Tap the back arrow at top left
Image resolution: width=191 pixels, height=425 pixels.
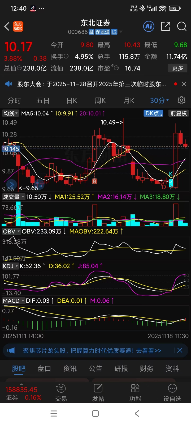coord(7,26)
